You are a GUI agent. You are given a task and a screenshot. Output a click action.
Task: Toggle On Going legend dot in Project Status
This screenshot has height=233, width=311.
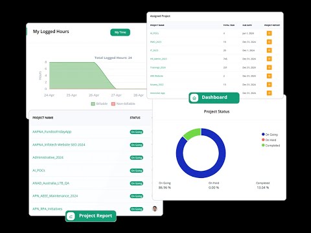pos(263,134)
